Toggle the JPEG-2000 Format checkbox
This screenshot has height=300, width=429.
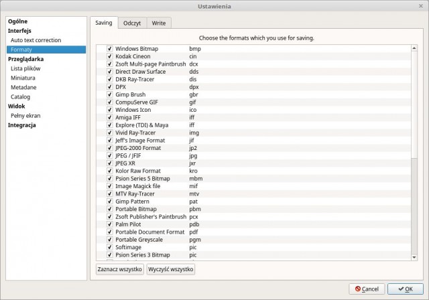[x=110, y=148]
